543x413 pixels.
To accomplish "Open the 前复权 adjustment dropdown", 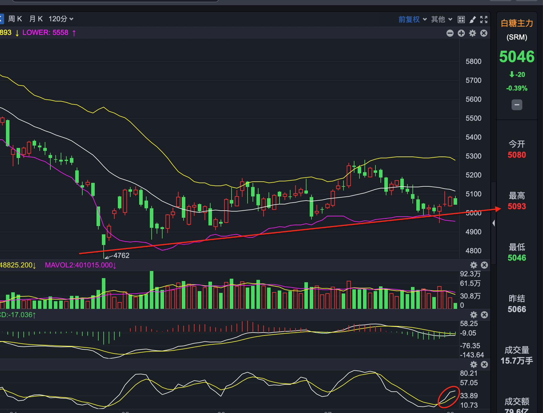I will 412,20.
